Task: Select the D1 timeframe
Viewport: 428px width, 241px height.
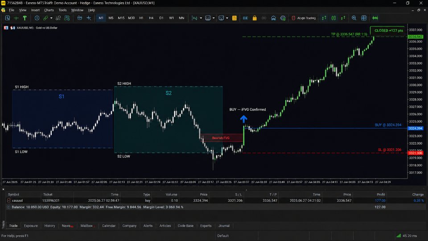Action: (161, 18)
